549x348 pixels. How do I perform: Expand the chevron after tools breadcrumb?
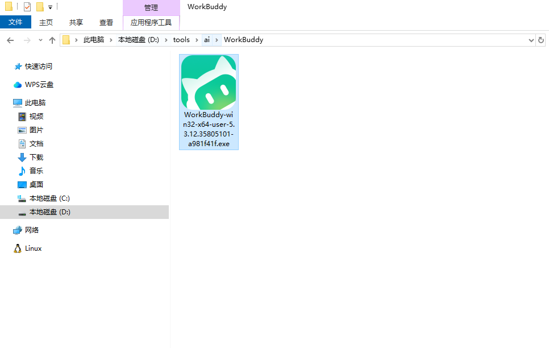[x=197, y=40]
